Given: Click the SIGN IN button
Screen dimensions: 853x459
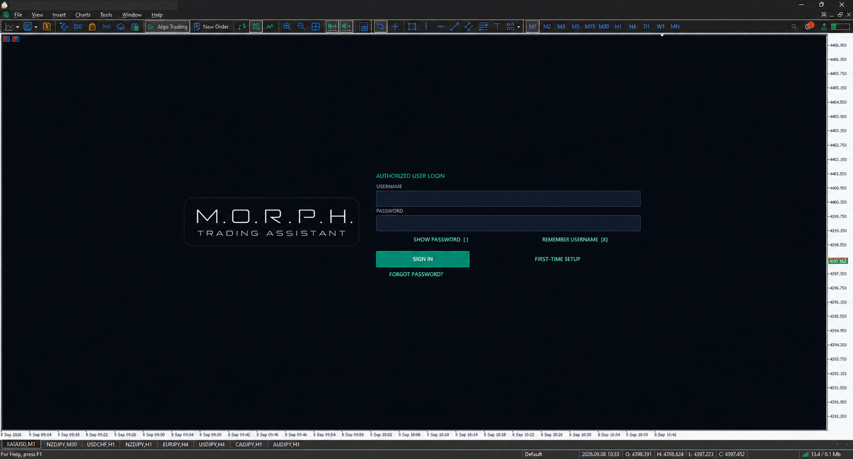Looking at the screenshot, I should [423, 259].
